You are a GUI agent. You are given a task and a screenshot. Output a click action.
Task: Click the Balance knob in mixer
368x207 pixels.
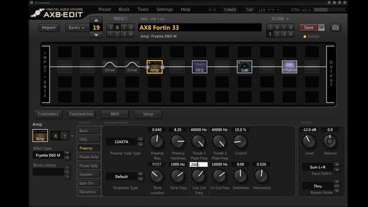coord(330,141)
